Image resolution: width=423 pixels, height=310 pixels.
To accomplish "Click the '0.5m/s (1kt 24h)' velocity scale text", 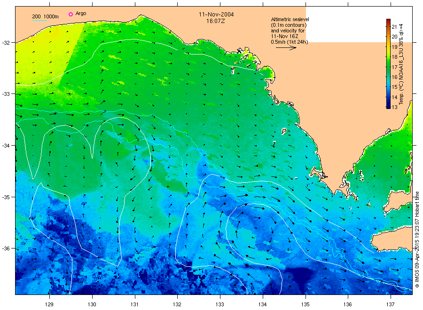I will click(x=290, y=42).
